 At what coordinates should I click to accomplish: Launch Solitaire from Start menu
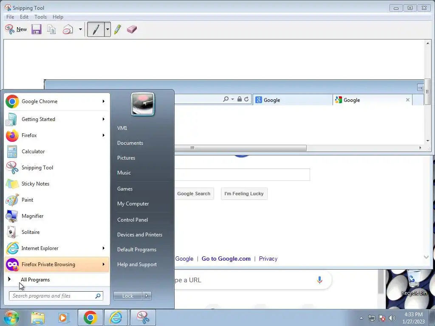pyautogui.click(x=57, y=232)
